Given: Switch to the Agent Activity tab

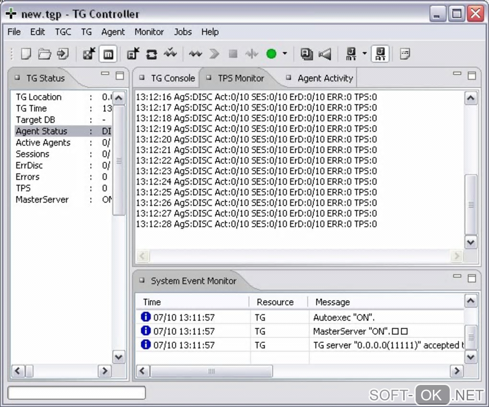Looking at the screenshot, I should point(320,78).
